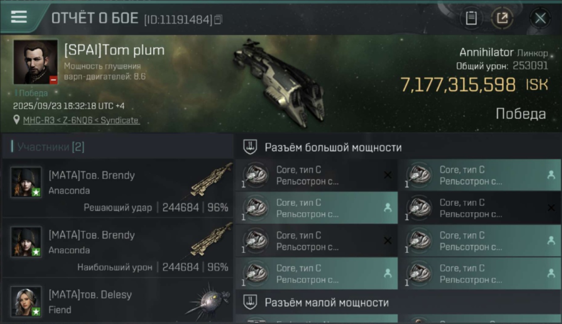
Task: Click the clipboard icon in the header
Action: coord(471,18)
